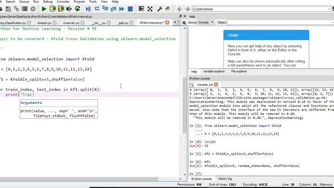
Task: Close the Console 1/A tab
Action: [216, 85]
